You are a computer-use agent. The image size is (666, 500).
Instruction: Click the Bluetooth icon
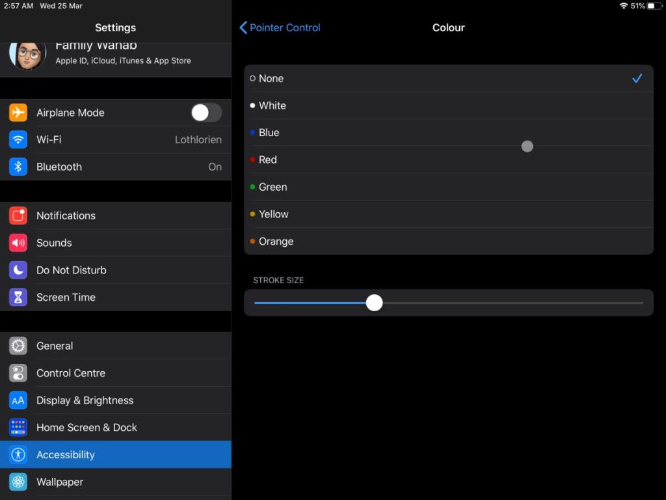[x=18, y=167]
